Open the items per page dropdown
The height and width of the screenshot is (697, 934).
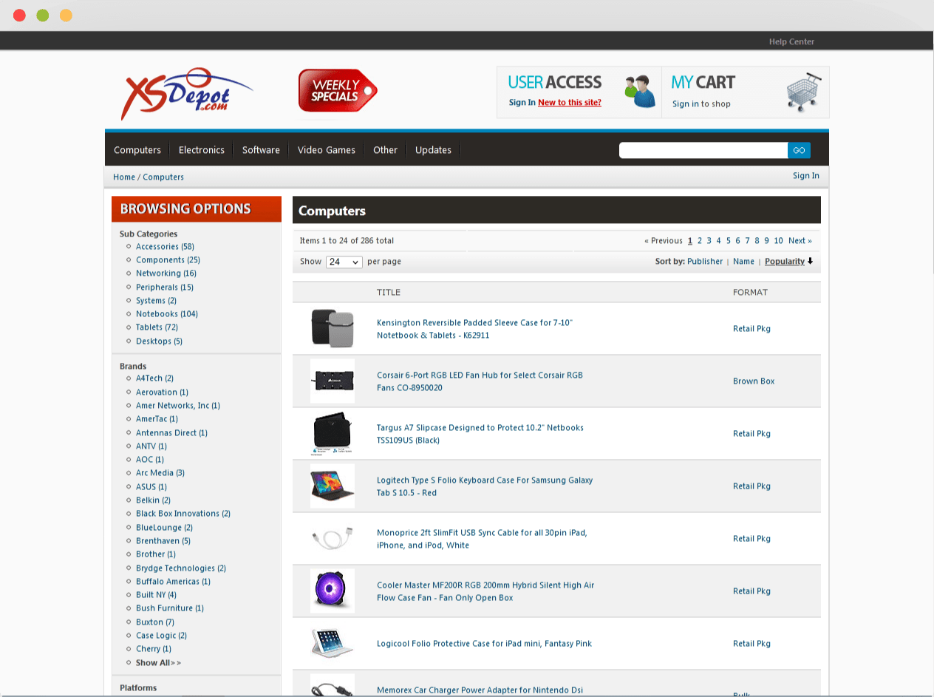point(344,262)
